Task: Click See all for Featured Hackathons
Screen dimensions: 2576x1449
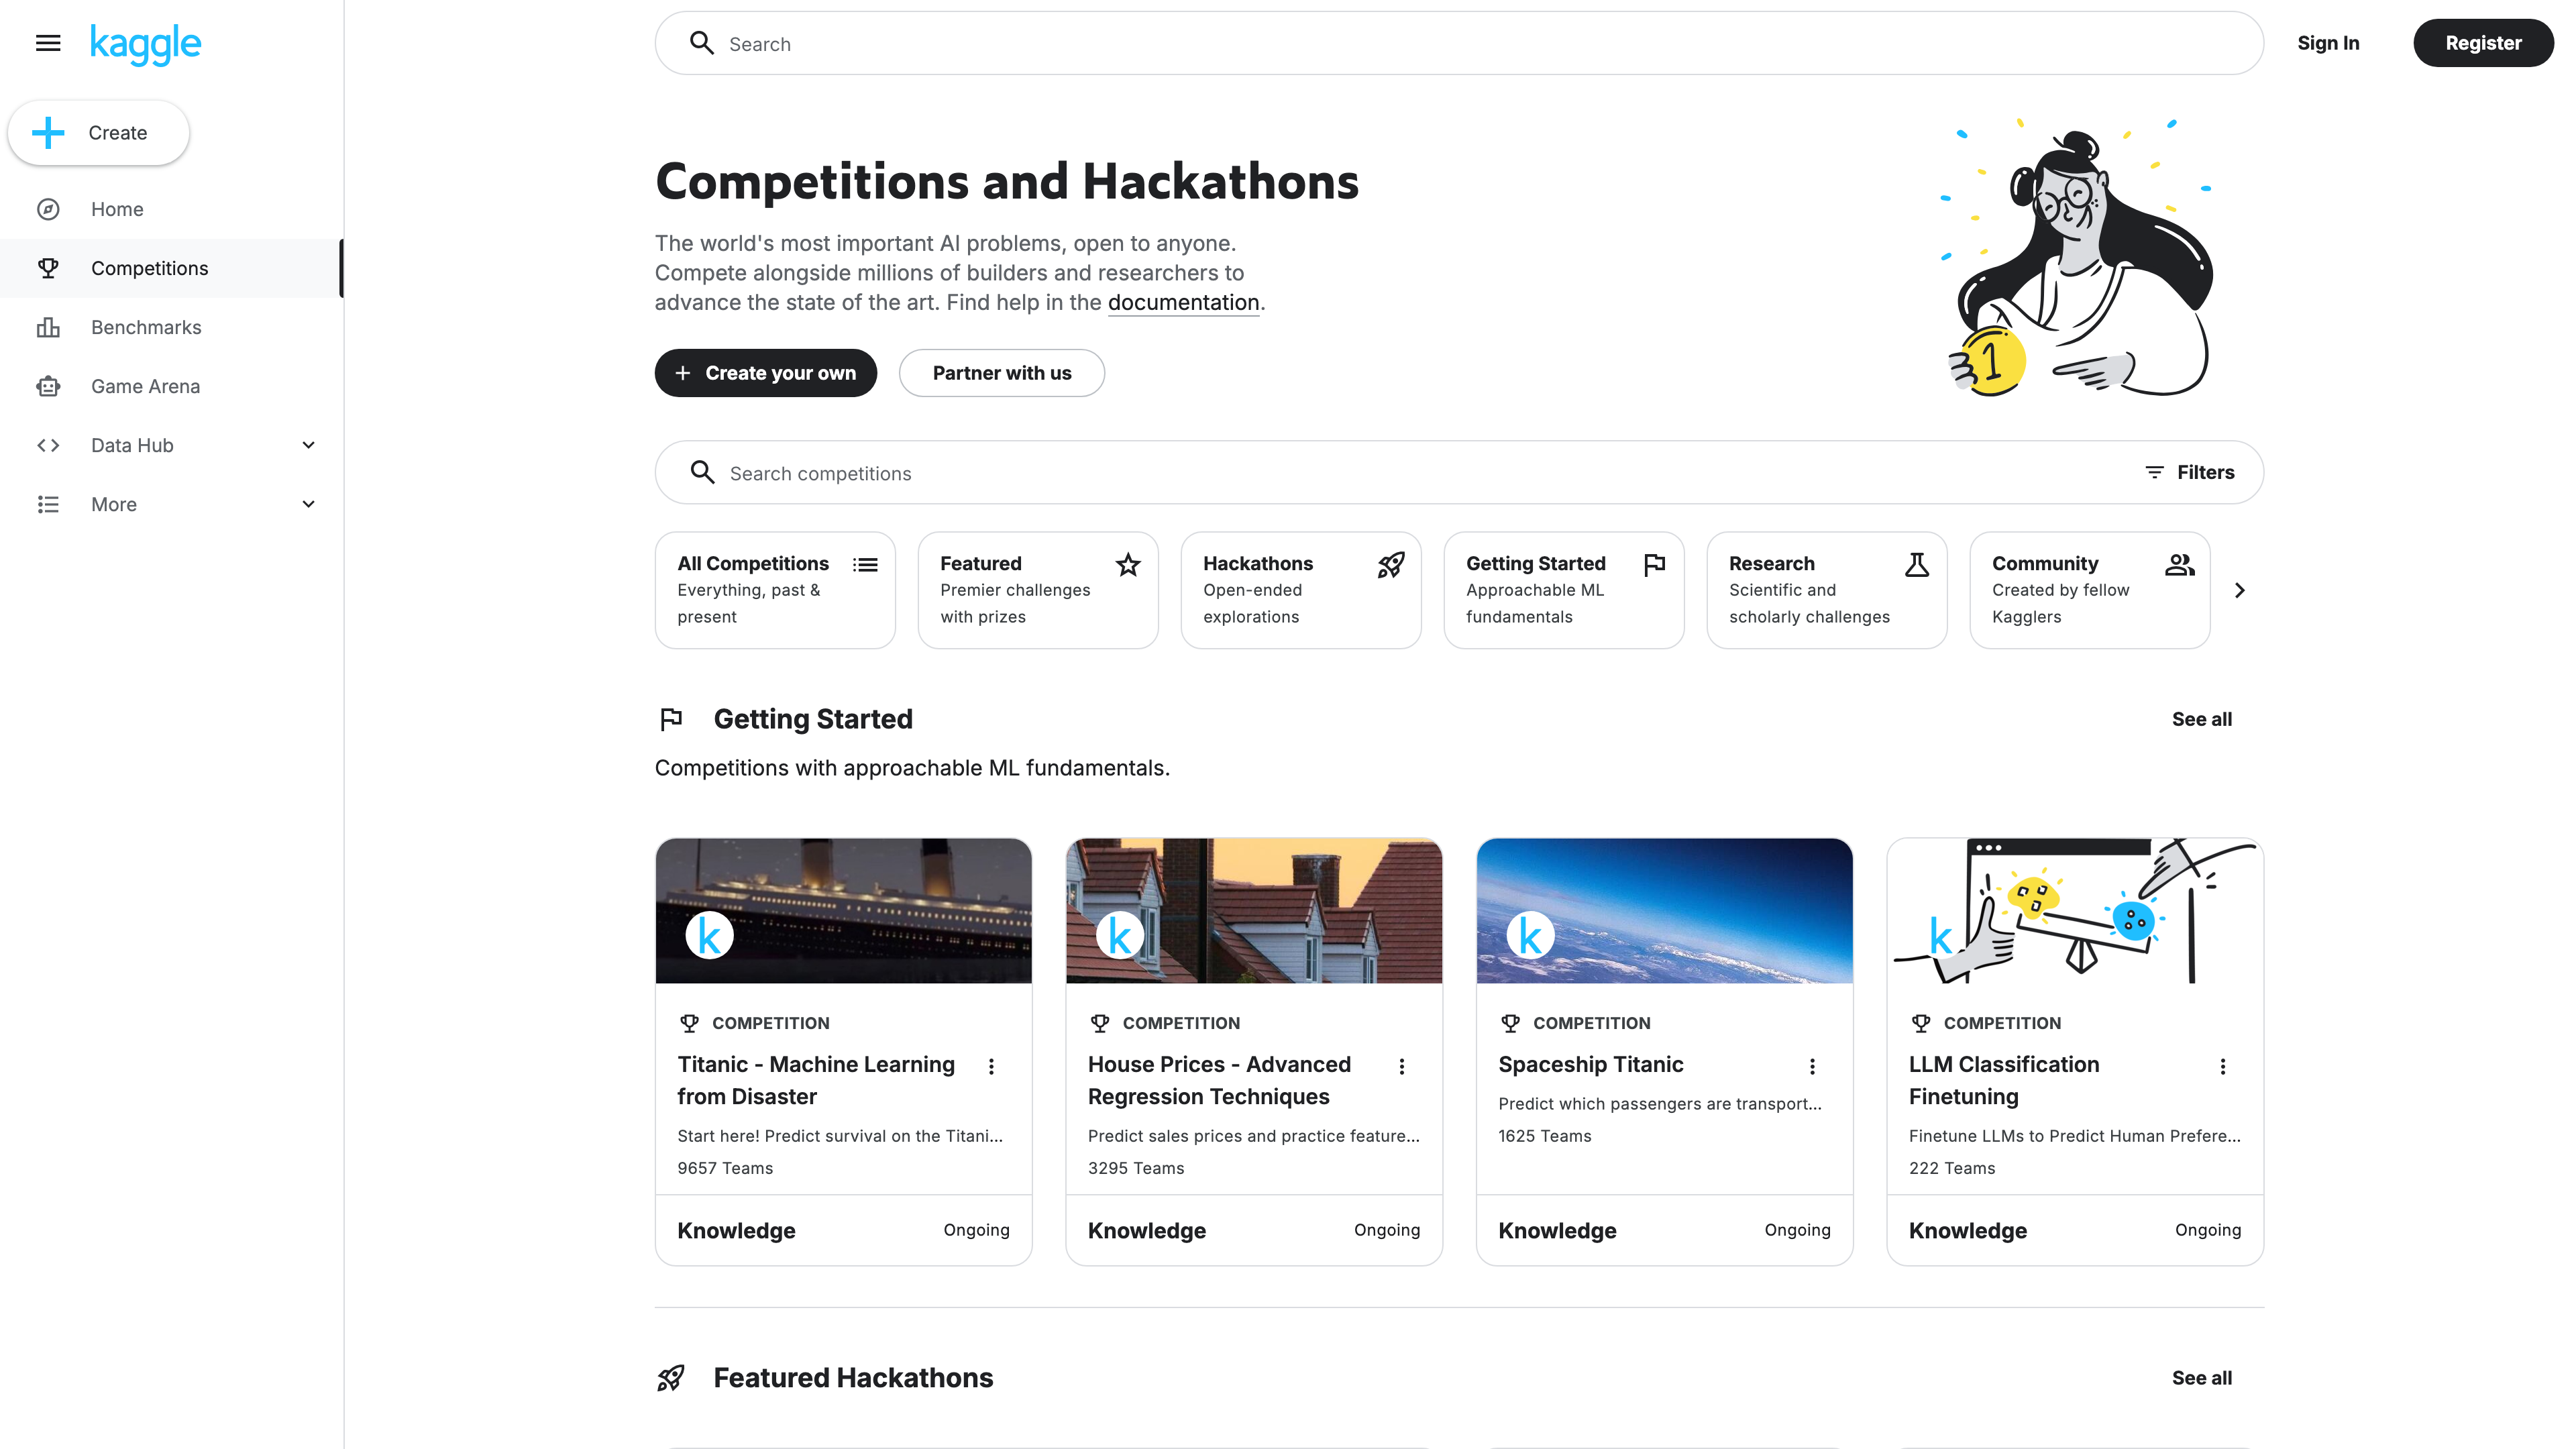Action: (2201, 1377)
